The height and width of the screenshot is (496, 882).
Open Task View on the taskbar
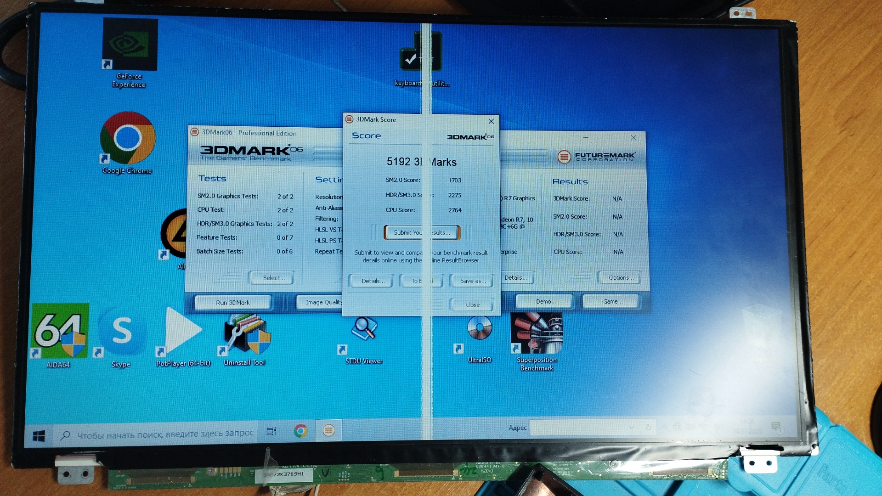point(271,431)
